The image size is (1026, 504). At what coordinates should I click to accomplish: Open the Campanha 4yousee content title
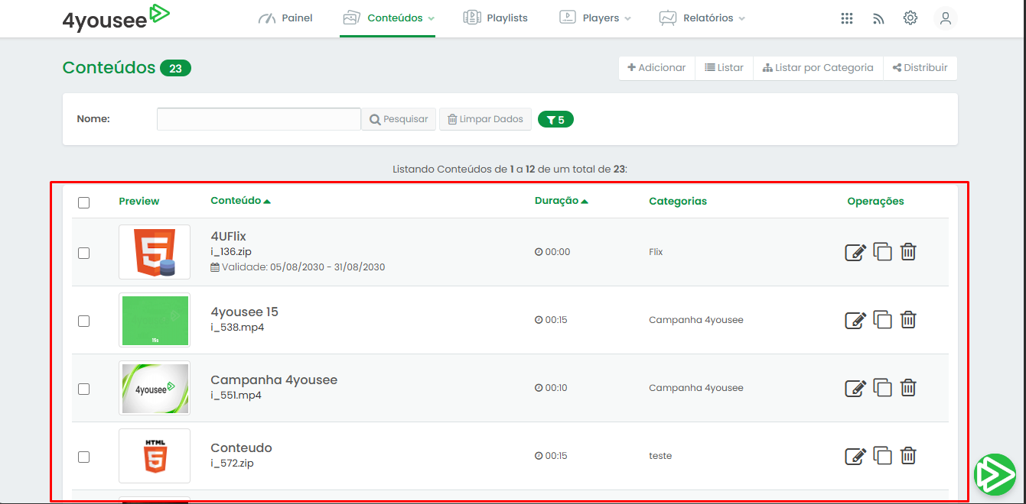coord(274,380)
